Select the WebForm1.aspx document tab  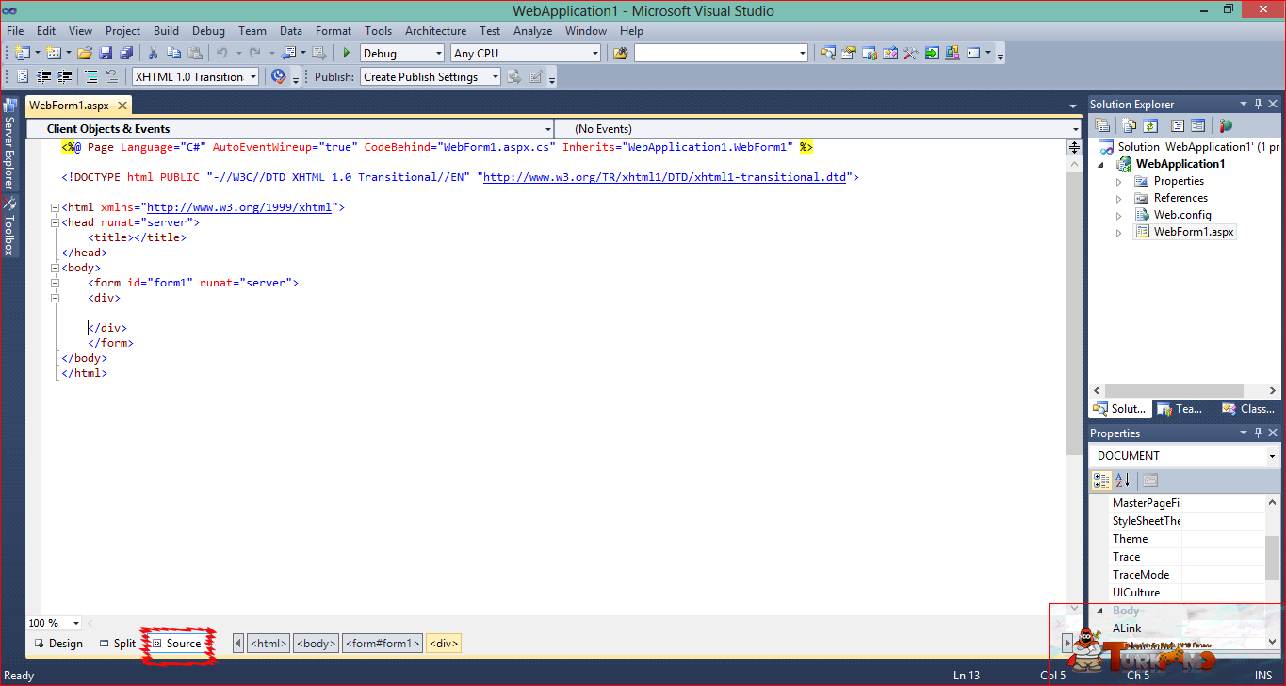point(69,106)
